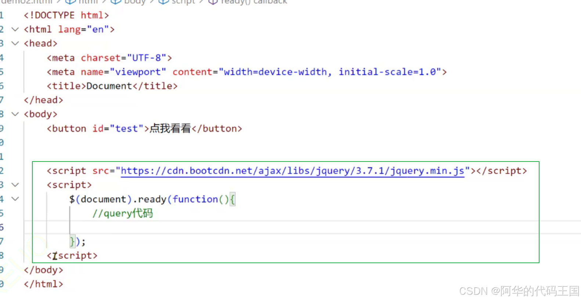Collapse the body tag fold chevron
This screenshot has height=301, width=581.
coord(15,114)
